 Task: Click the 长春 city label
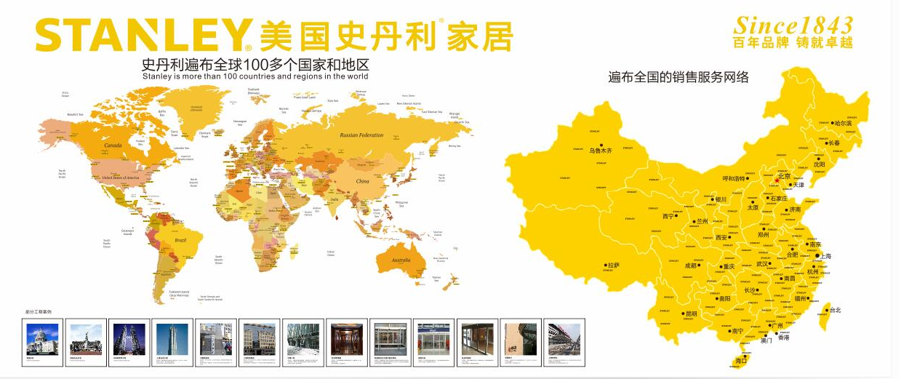(833, 143)
